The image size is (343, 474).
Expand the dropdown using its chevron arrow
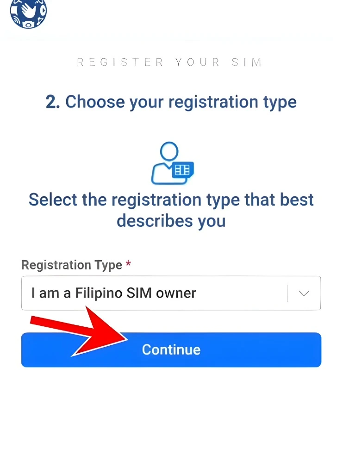304,293
